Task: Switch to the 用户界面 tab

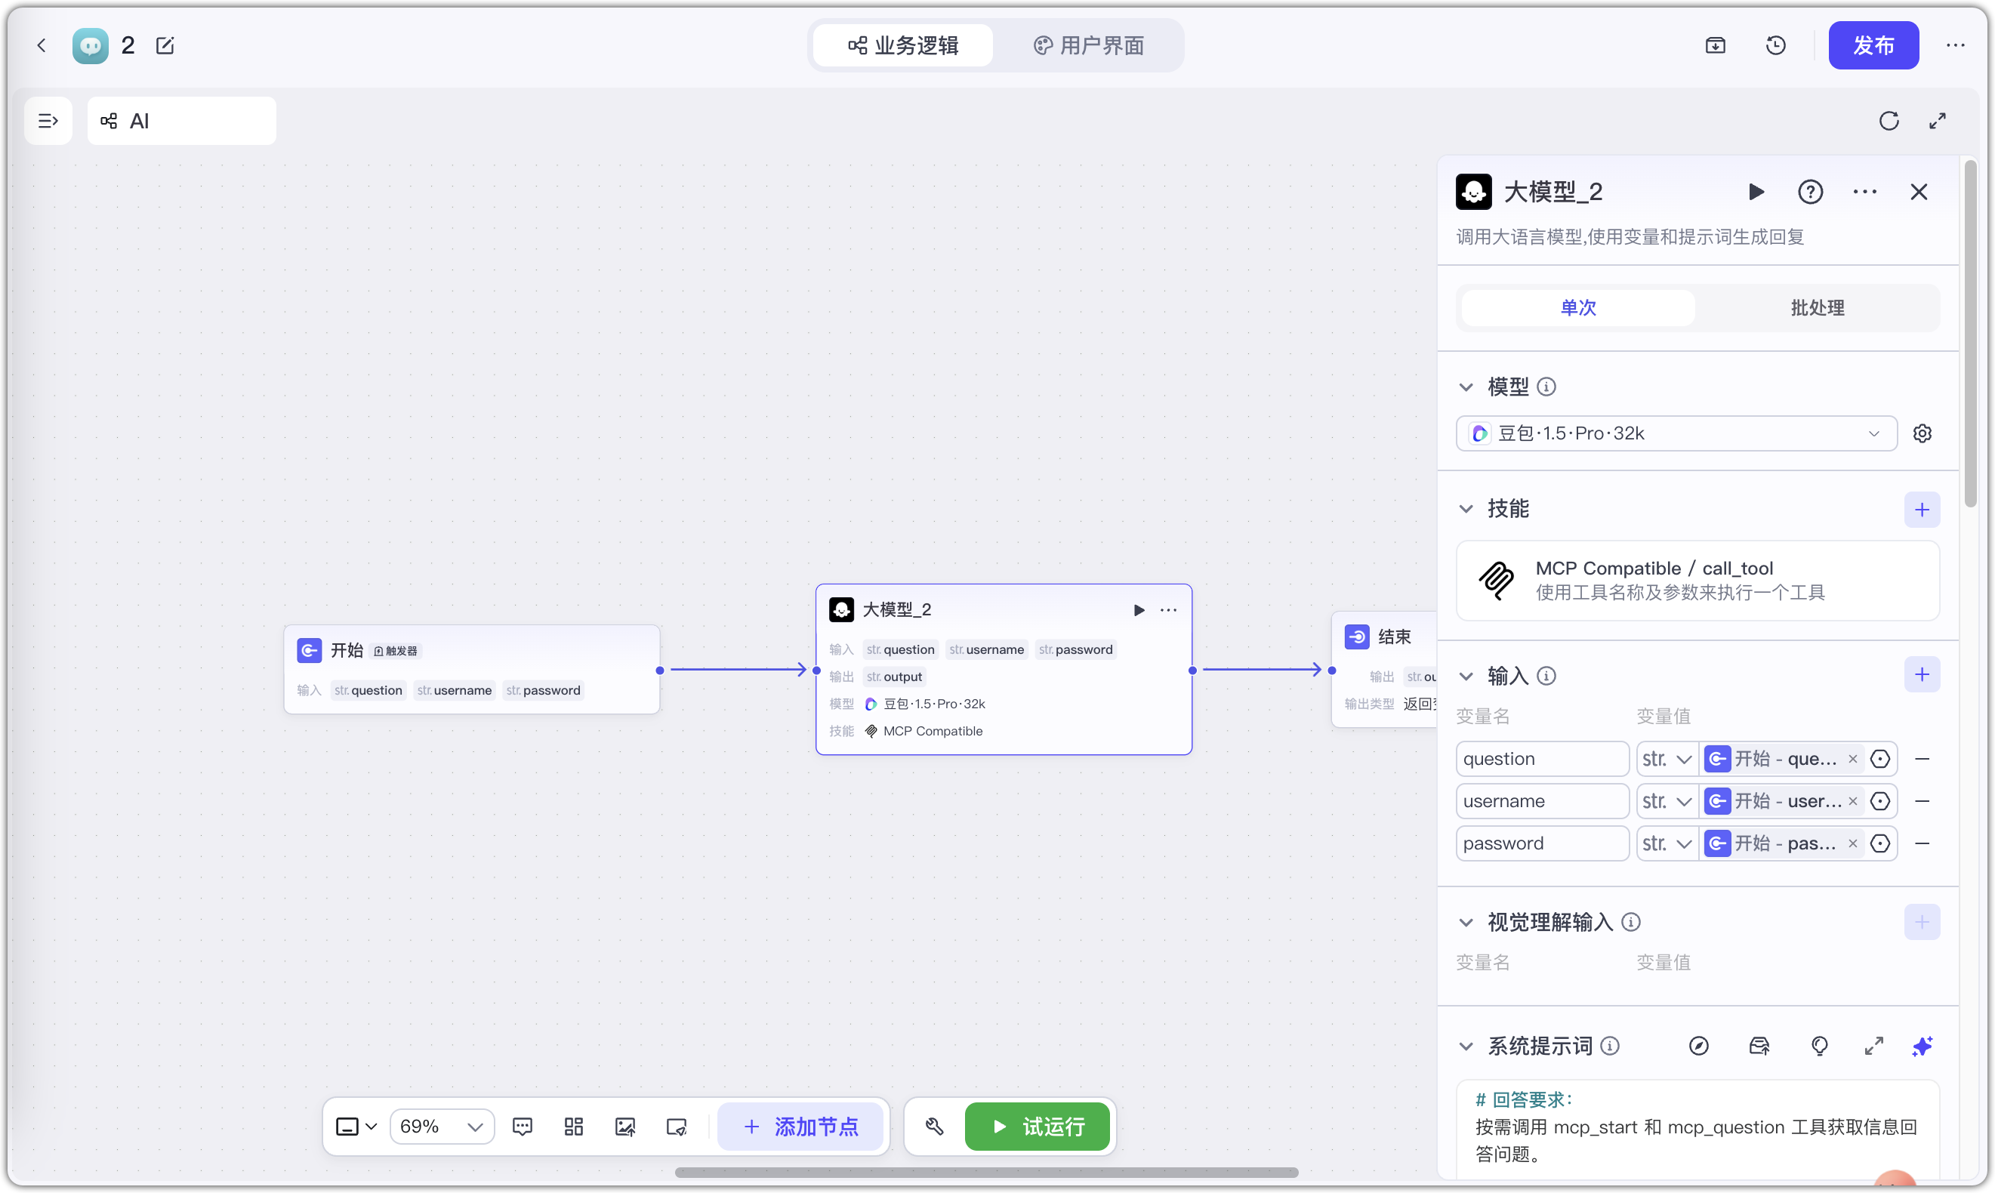Action: (1089, 45)
